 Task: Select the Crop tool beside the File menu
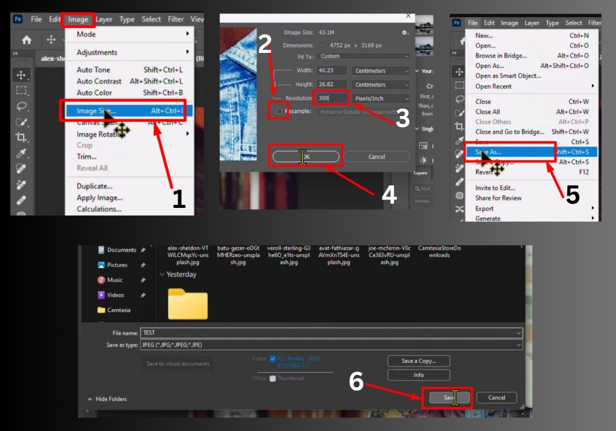(x=459, y=126)
